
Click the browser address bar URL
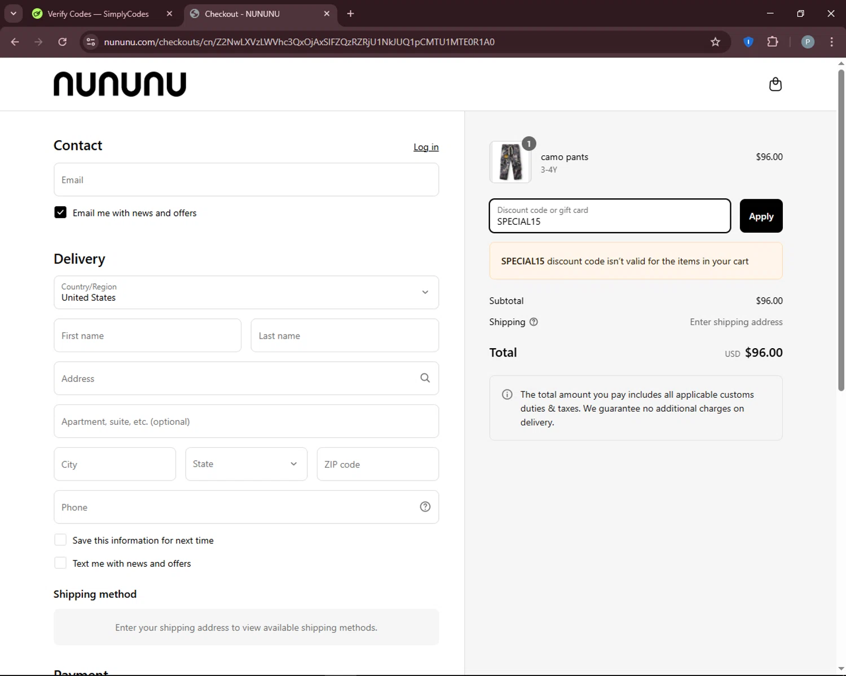pyautogui.click(x=299, y=42)
